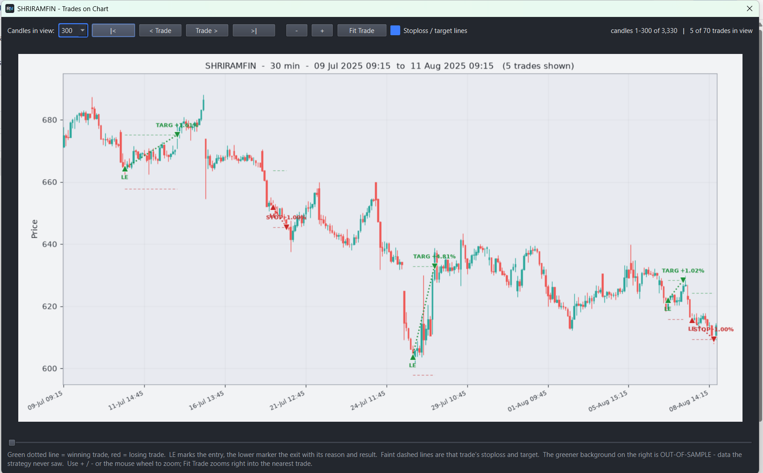Image resolution: width=763 pixels, height=473 pixels.
Task: Click the app icon in the title bar
Action: [9, 8]
